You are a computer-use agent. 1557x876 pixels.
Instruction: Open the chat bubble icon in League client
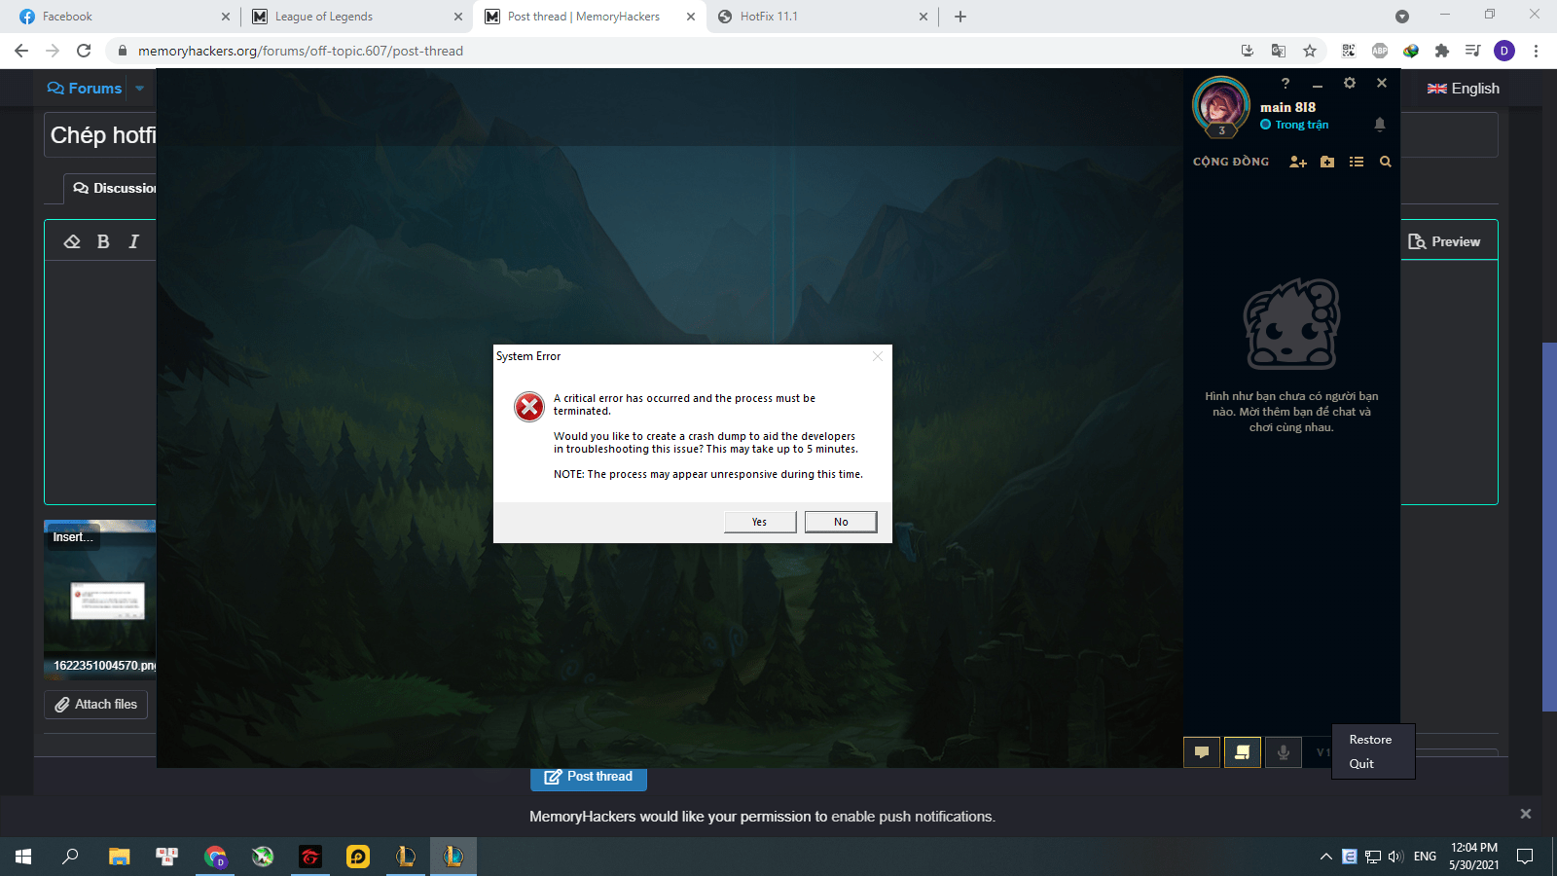(x=1202, y=752)
